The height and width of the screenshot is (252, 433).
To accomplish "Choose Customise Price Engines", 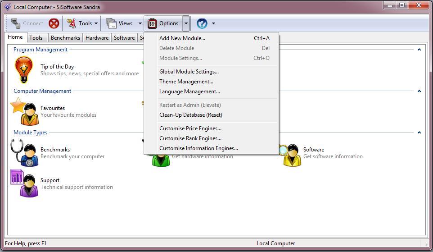I will (211, 128).
